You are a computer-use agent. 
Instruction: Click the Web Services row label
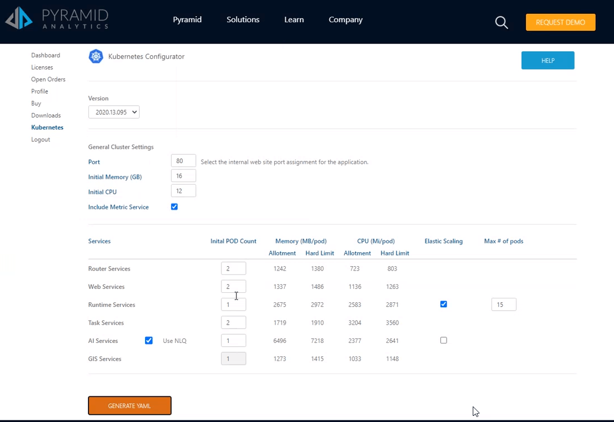click(106, 287)
